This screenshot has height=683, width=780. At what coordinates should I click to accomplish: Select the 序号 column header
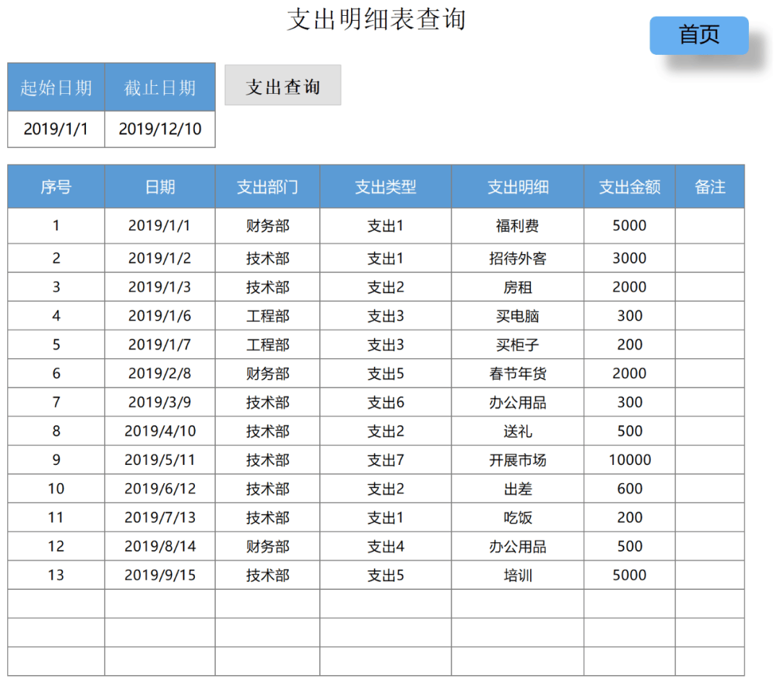click(56, 186)
